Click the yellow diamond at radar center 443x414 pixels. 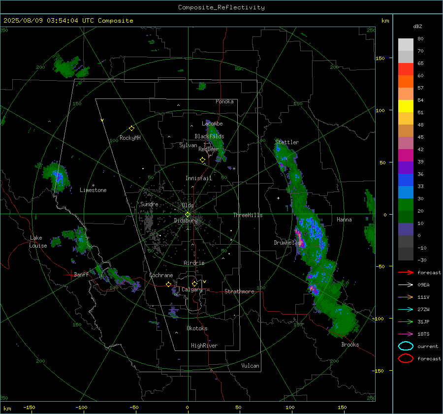[x=188, y=215]
